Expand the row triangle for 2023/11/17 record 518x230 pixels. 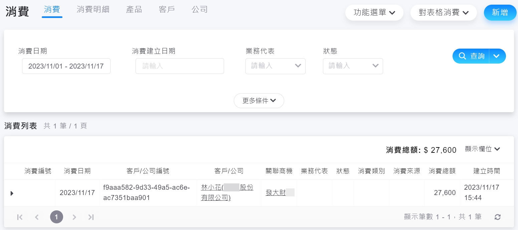[x=12, y=193]
